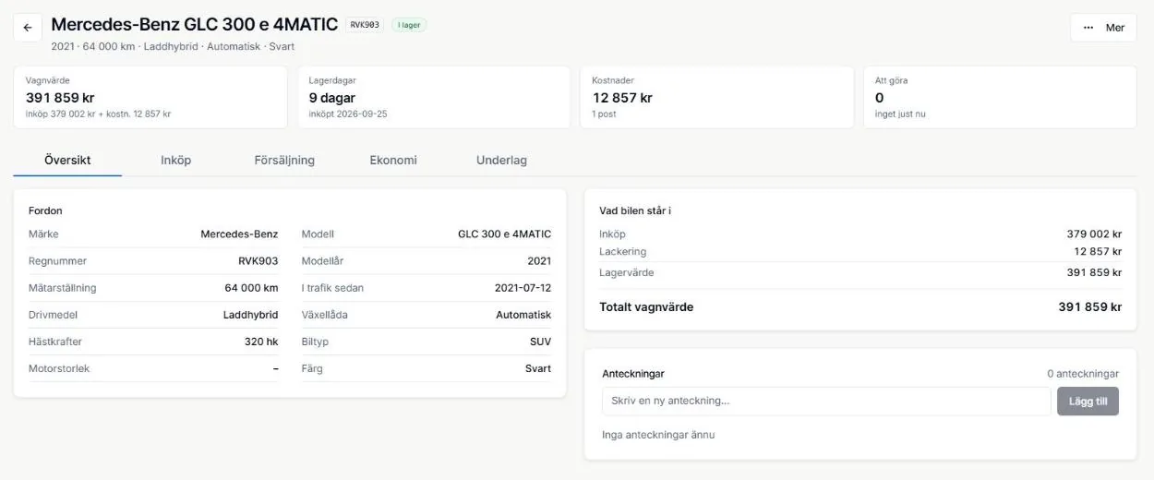Image resolution: width=1154 pixels, height=480 pixels.
Task: Select the Ekonomi tab
Action: click(x=393, y=160)
